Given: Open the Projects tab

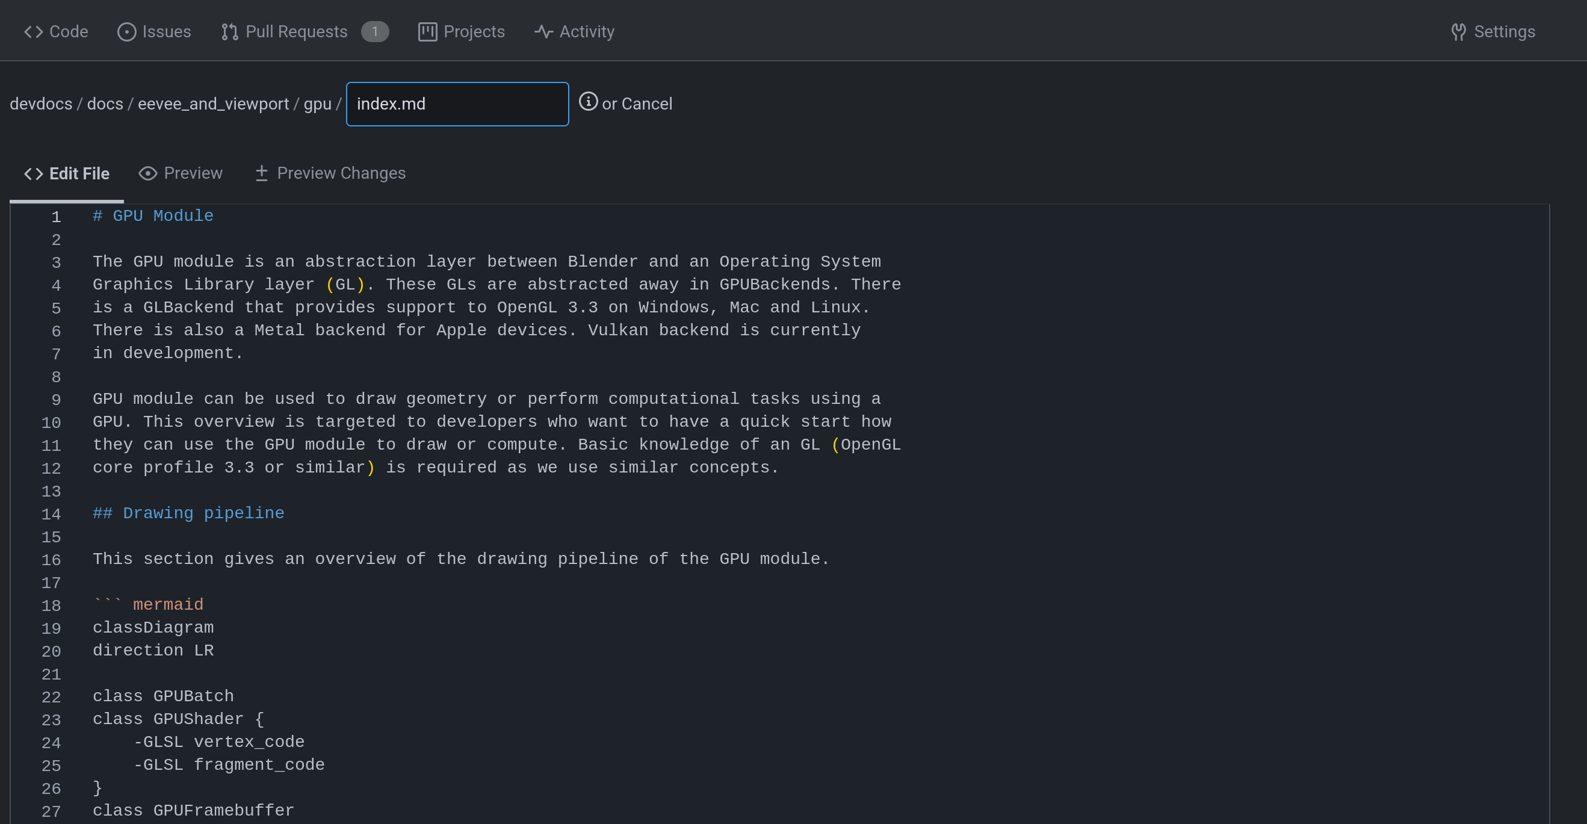Looking at the screenshot, I should (x=462, y=31).
